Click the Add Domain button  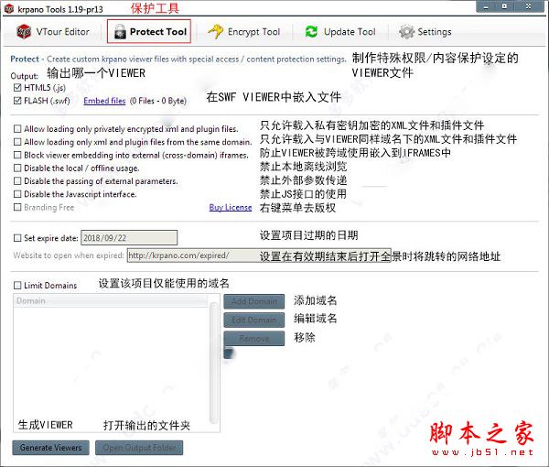coord(254,301)
